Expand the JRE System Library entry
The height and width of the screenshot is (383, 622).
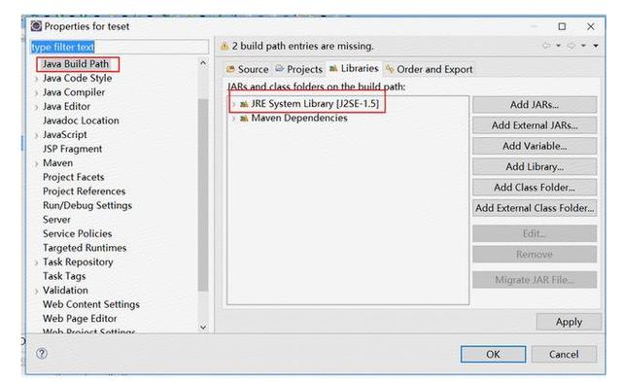(x=233, y=104)
